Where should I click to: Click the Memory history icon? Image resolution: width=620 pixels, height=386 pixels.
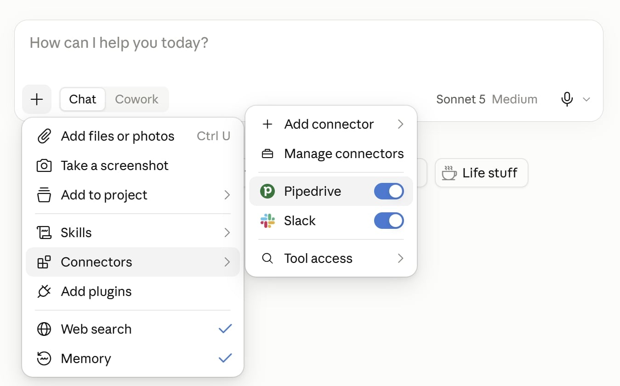coord(44,358)
